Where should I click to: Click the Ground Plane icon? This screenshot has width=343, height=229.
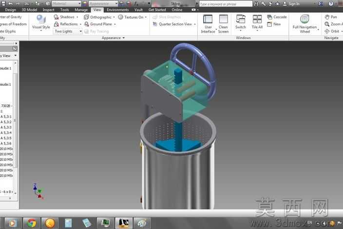[86, 24]
